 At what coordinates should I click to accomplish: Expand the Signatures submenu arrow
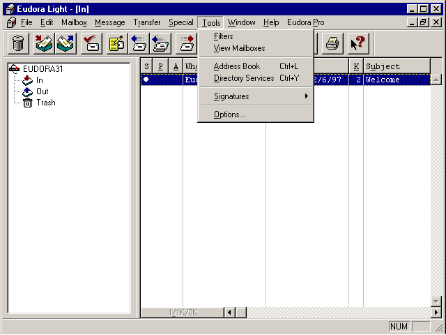tap(307, 96)
